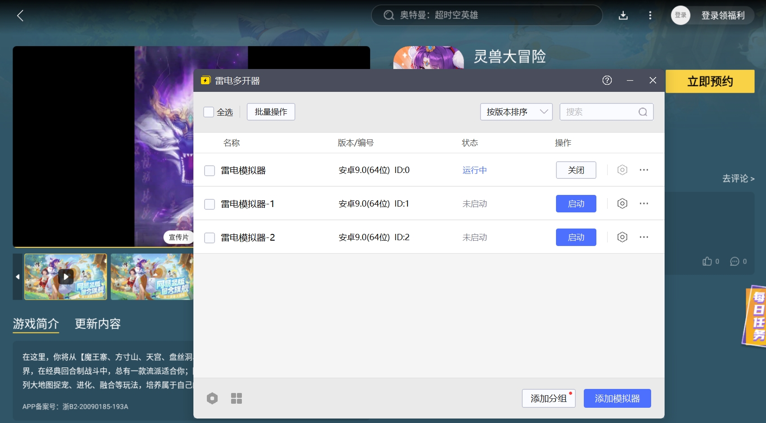Click the yellow 立即预约 button
The height and width of the screenshot is (423, 766).
[x=710, y=81]
